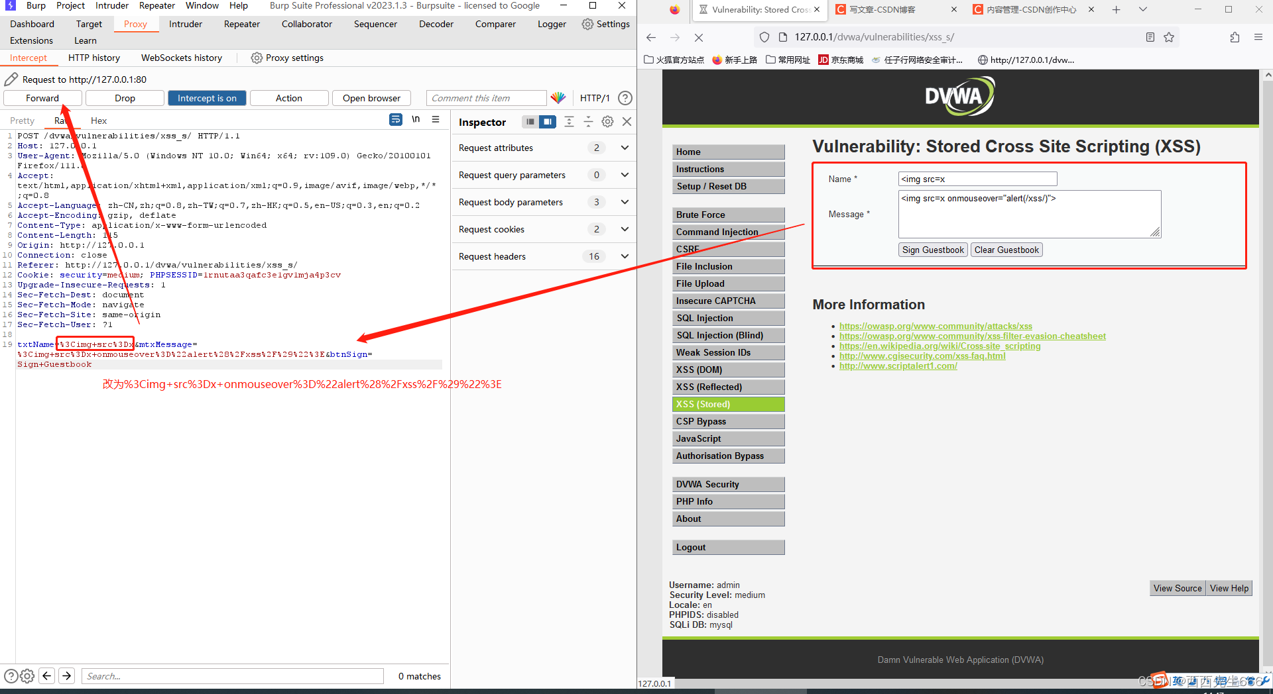Open new Firefox tab with plus
This screenshot has height=694, width=1273.
(1116, 9)
